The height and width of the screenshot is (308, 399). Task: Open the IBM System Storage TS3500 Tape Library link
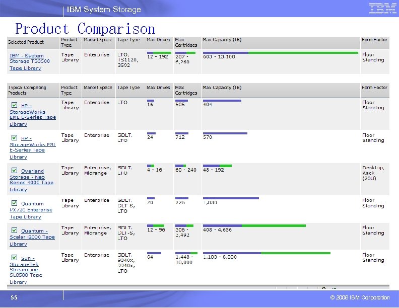coord(30,62)
